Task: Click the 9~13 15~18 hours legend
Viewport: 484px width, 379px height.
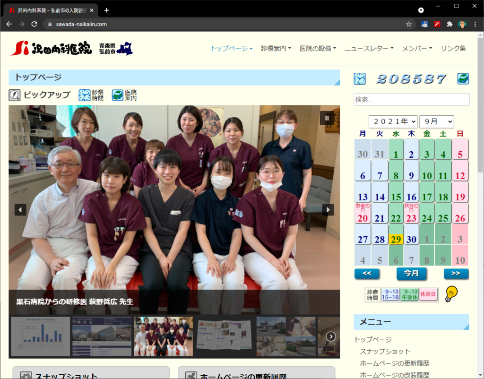Action: (x=390, y=294)
